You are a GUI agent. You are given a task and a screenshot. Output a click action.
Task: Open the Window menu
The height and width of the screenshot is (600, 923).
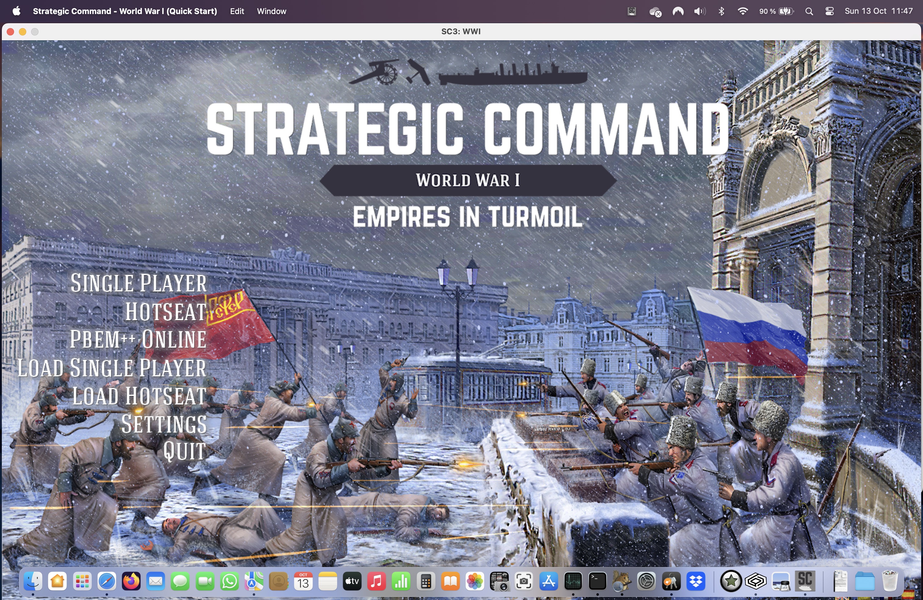pos(271,11)
